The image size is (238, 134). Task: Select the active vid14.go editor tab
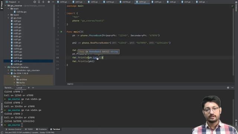click(142, 2)
